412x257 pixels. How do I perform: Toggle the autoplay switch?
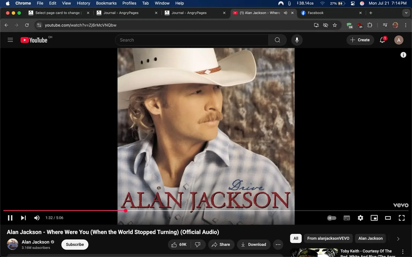pos(332,218)
